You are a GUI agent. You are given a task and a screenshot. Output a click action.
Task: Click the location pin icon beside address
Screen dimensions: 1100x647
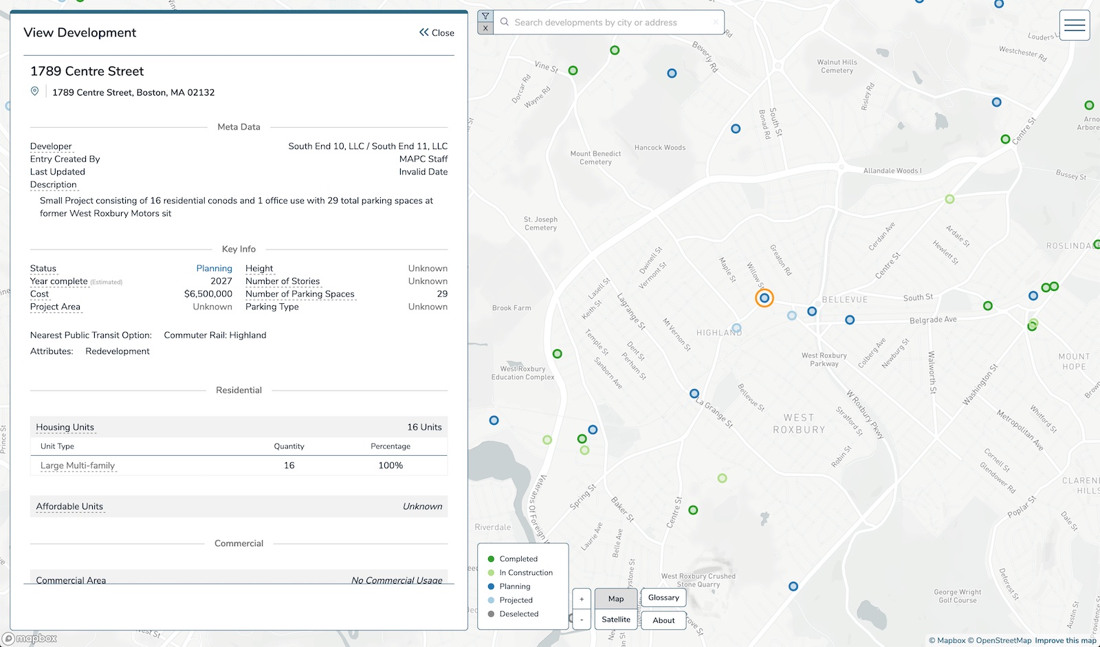pos(34,91)
